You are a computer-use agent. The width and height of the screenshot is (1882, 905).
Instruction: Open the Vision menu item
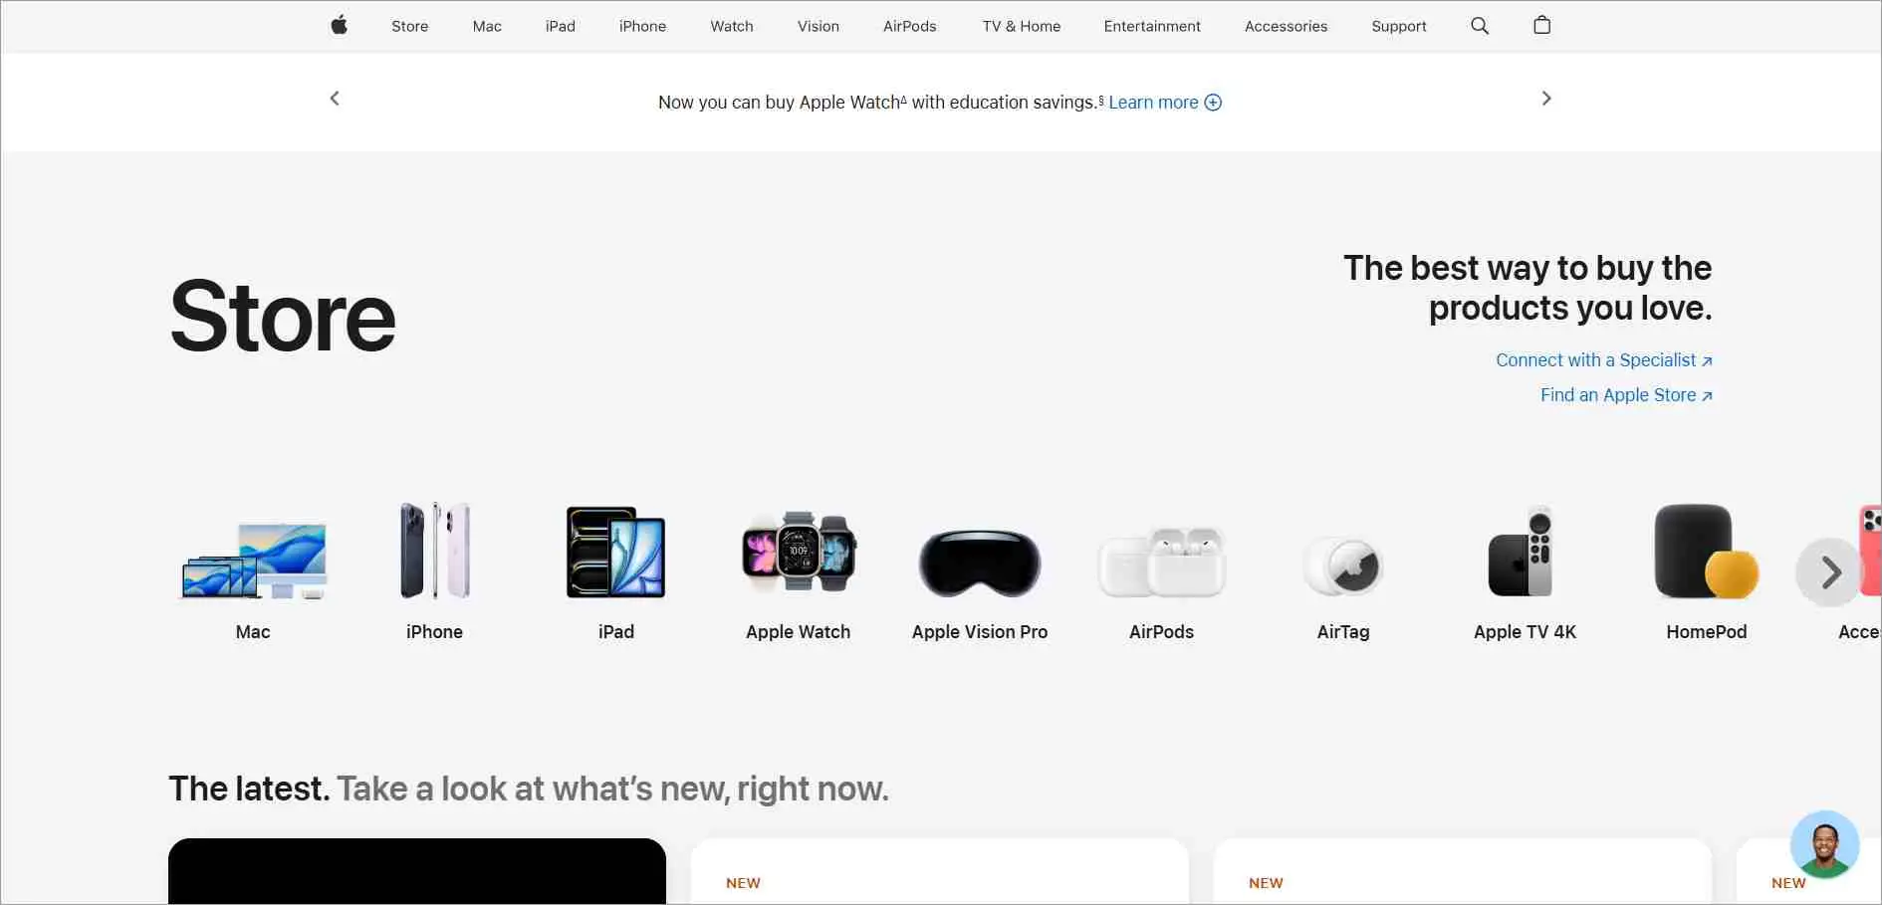tap(819, 26)
